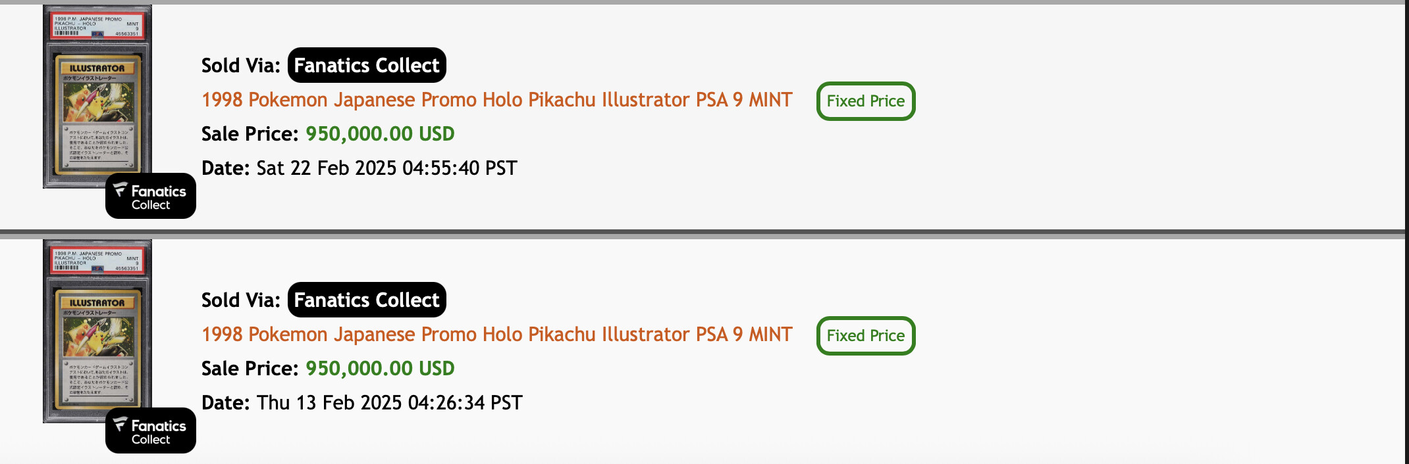Click the Fixed Price tag on Feb 13 listing
This screenshot has width=1409, height=464.
[866, 336]
